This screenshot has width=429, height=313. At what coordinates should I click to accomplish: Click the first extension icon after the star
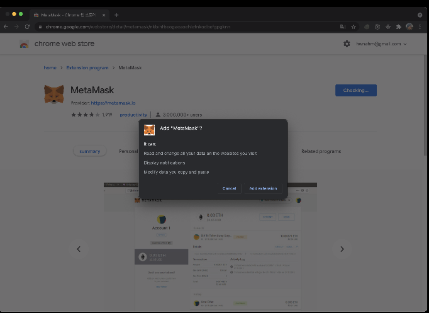(367, 27)
